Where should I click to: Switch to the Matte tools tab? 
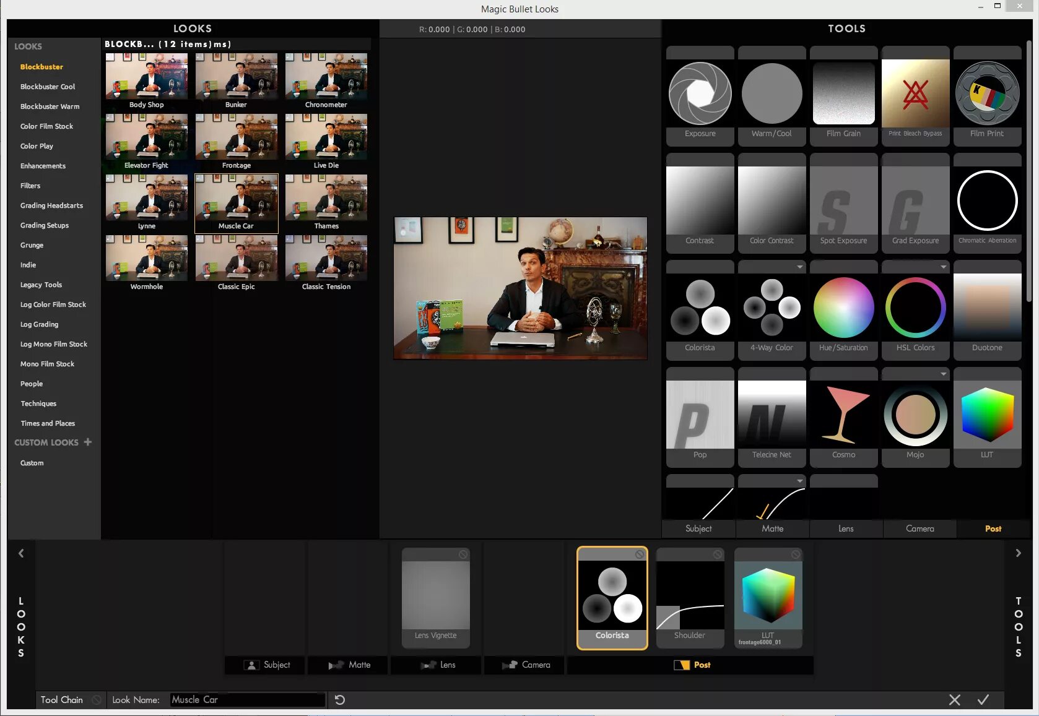(772, 528)
